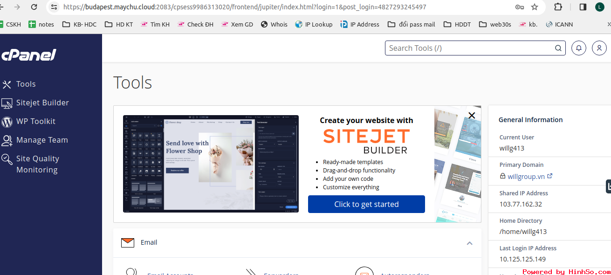This screenshot has height=275, width=611.
Task: Open external link icon beside willgroup.vn
Action: point(549,176)
